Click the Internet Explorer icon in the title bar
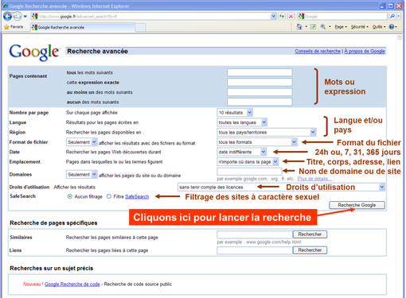 [6, 6]
